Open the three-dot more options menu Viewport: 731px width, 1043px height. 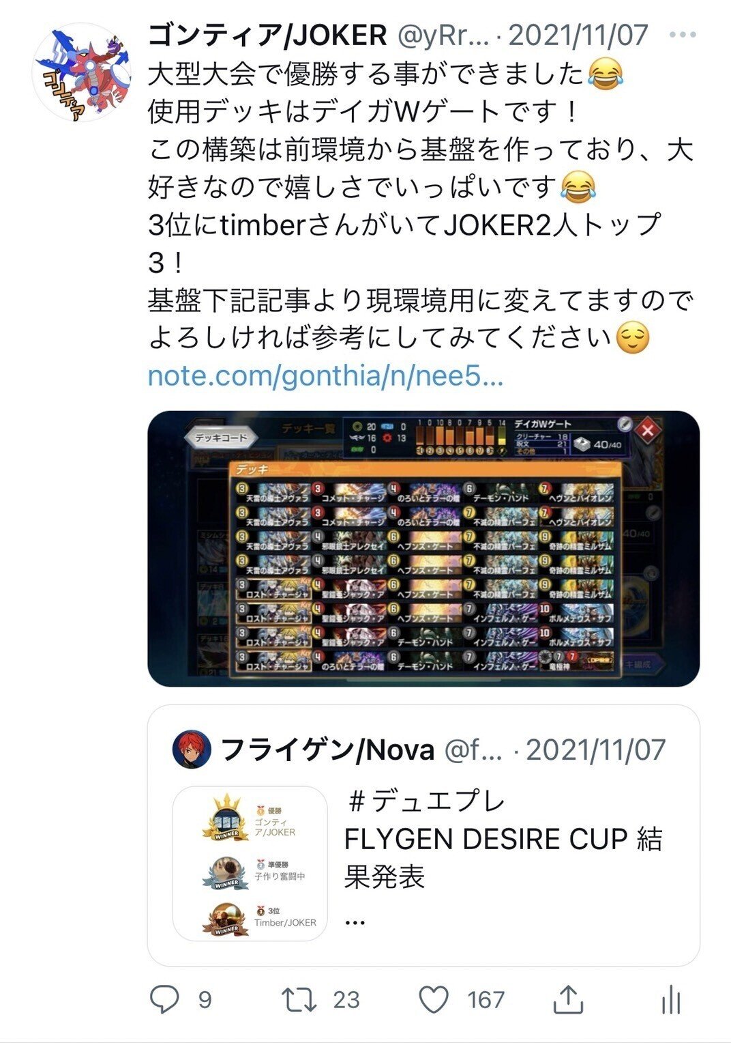[683, 34]
